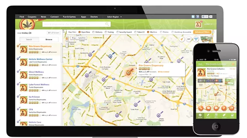Toggle the Medbox filter checkbox

[x=148, y=32]
